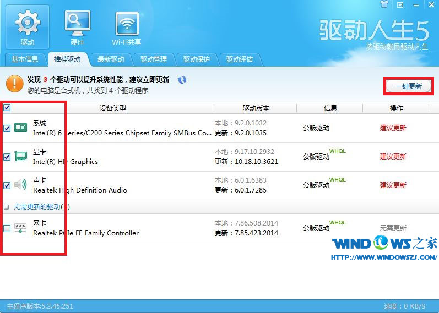Collapse the 无需更新的驱动 group
The height and width of the screenshot is (313, 439).
click(7, 207)
